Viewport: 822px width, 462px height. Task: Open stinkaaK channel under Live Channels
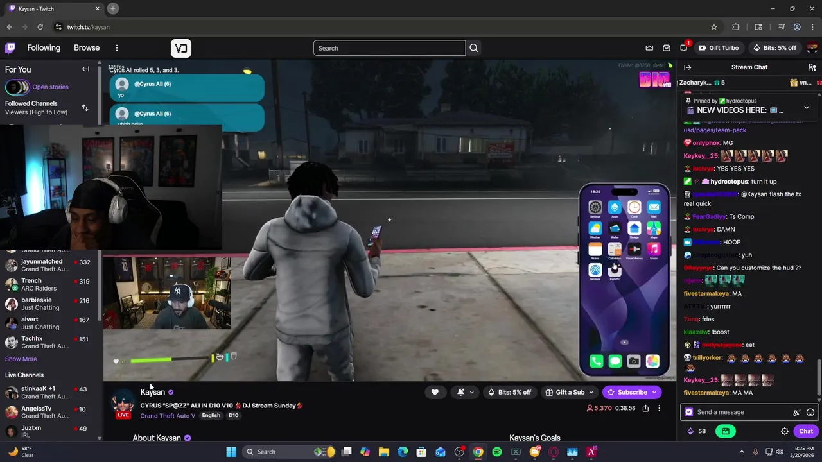(48, 393)
